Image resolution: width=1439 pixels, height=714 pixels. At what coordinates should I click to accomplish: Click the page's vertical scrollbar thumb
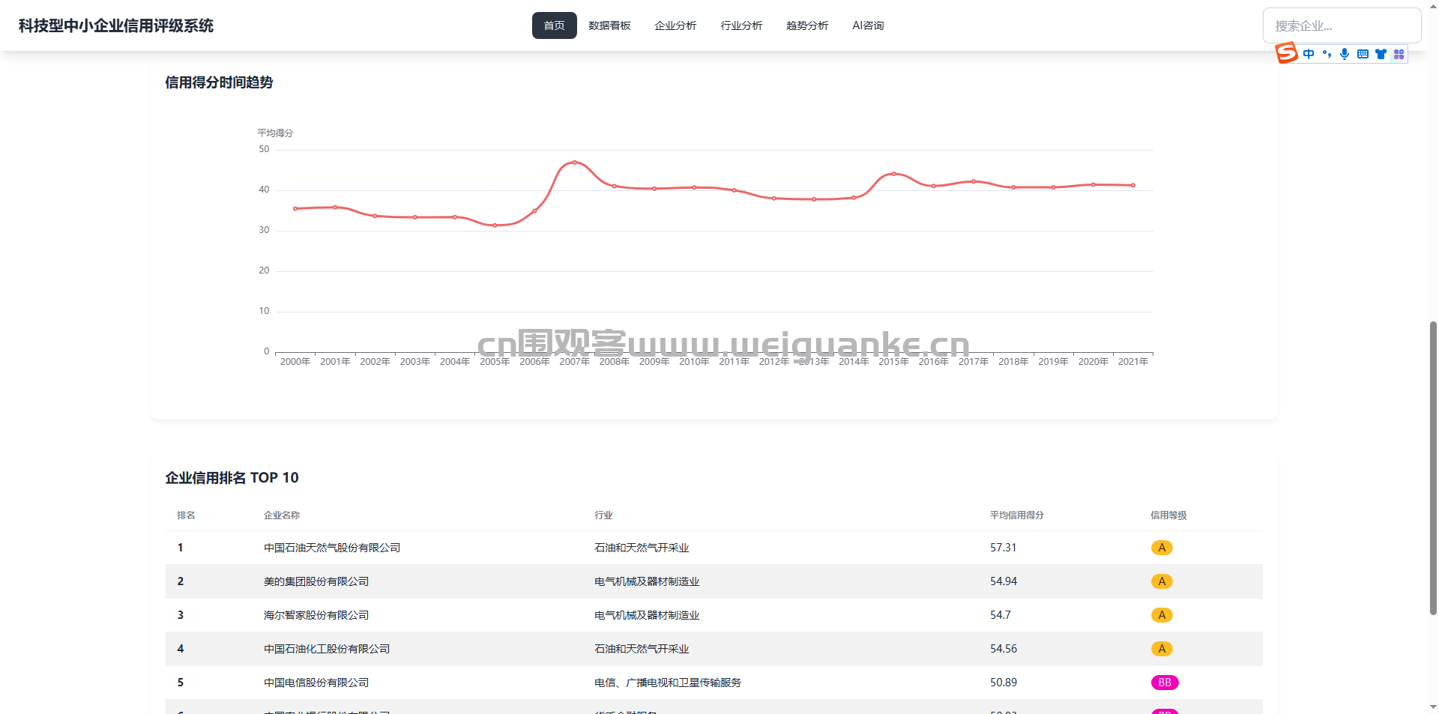pyautogui.click(x=1433, y=468)
